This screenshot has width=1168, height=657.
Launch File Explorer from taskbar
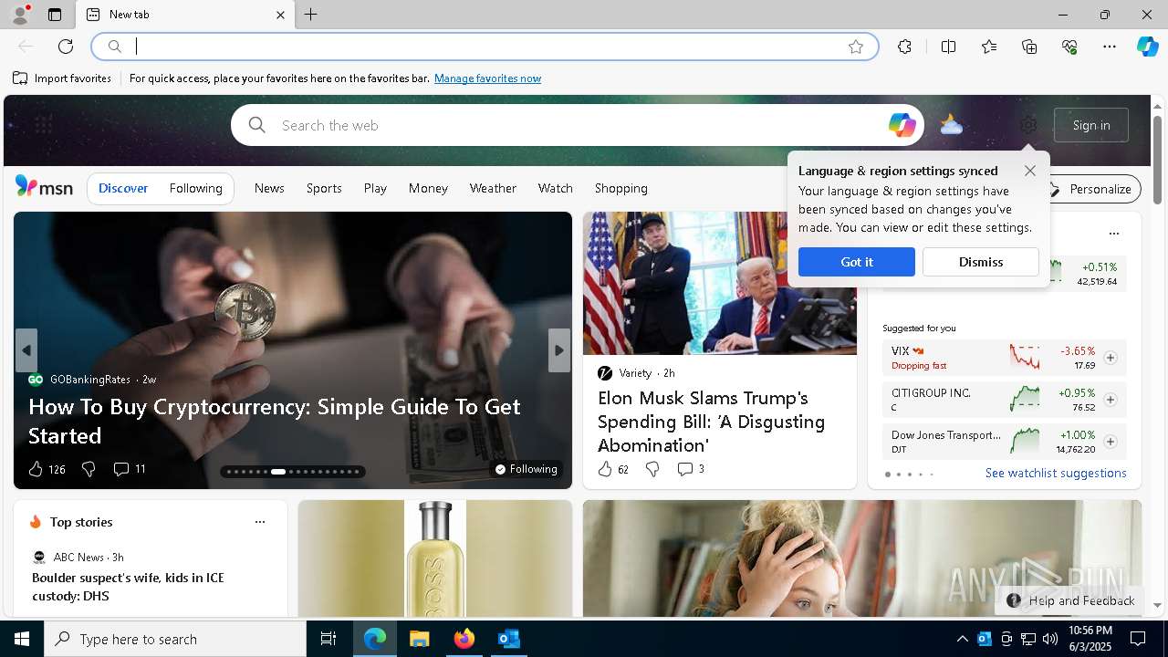(420, 639)
